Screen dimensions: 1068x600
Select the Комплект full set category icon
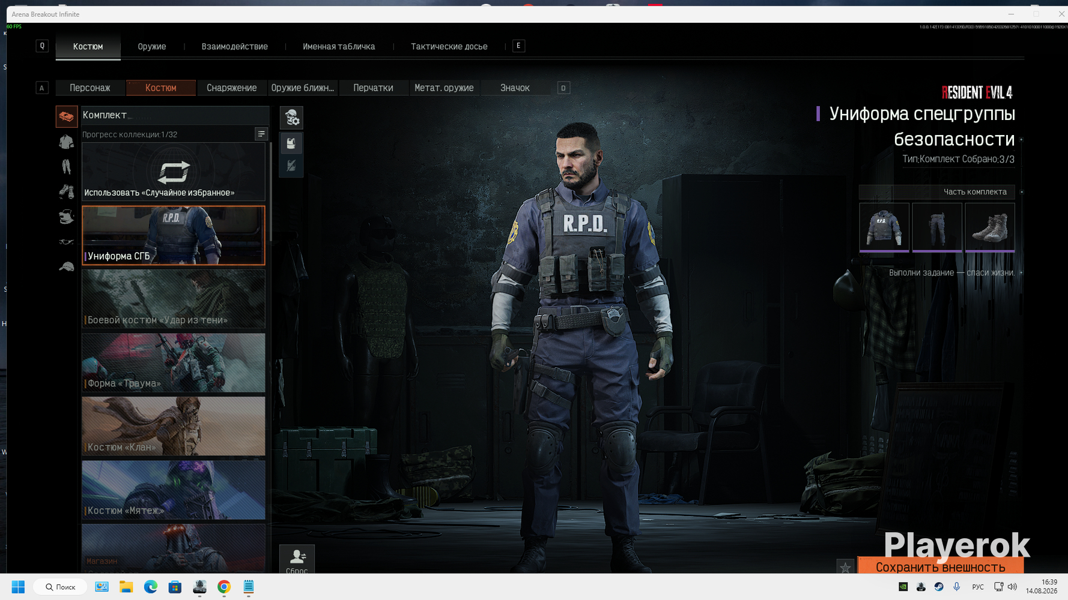click(67, 116)
